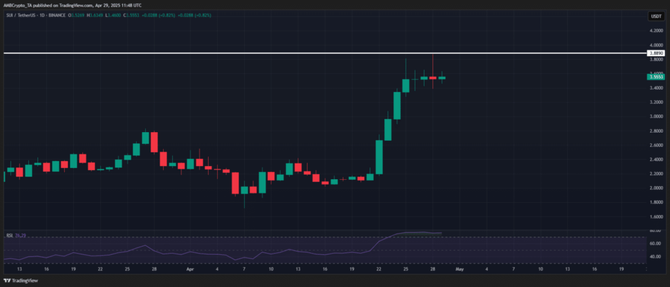Click the RSI value 76.29
This screenshot has width=670, height=287.
tap(20, 235)
